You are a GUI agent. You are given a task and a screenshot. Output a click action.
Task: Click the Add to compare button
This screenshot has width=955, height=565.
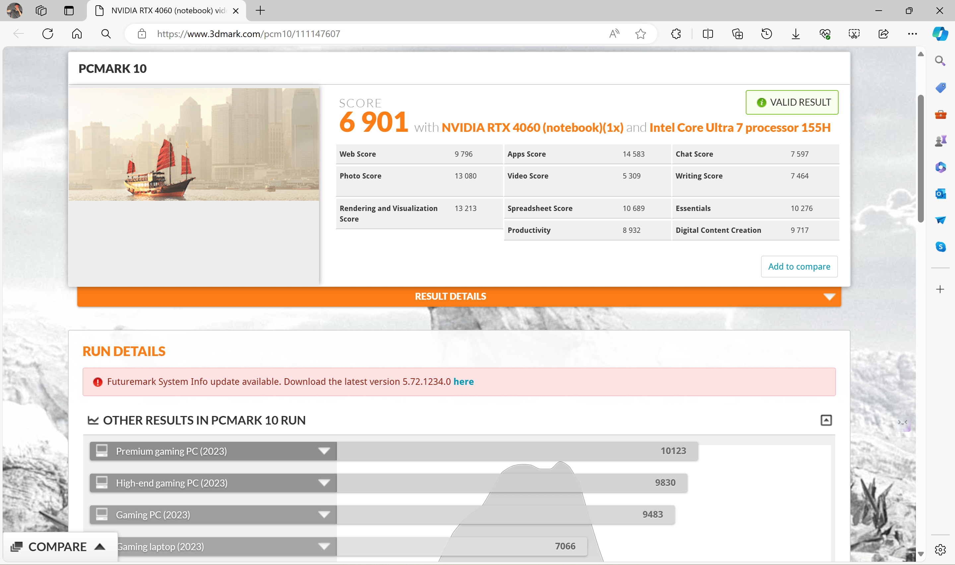[799, 267]
